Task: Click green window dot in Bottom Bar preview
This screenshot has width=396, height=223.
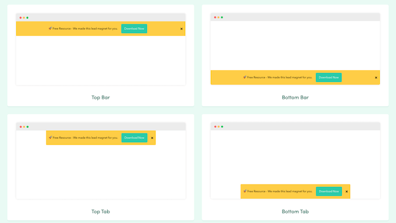Action: click(222, 17)
